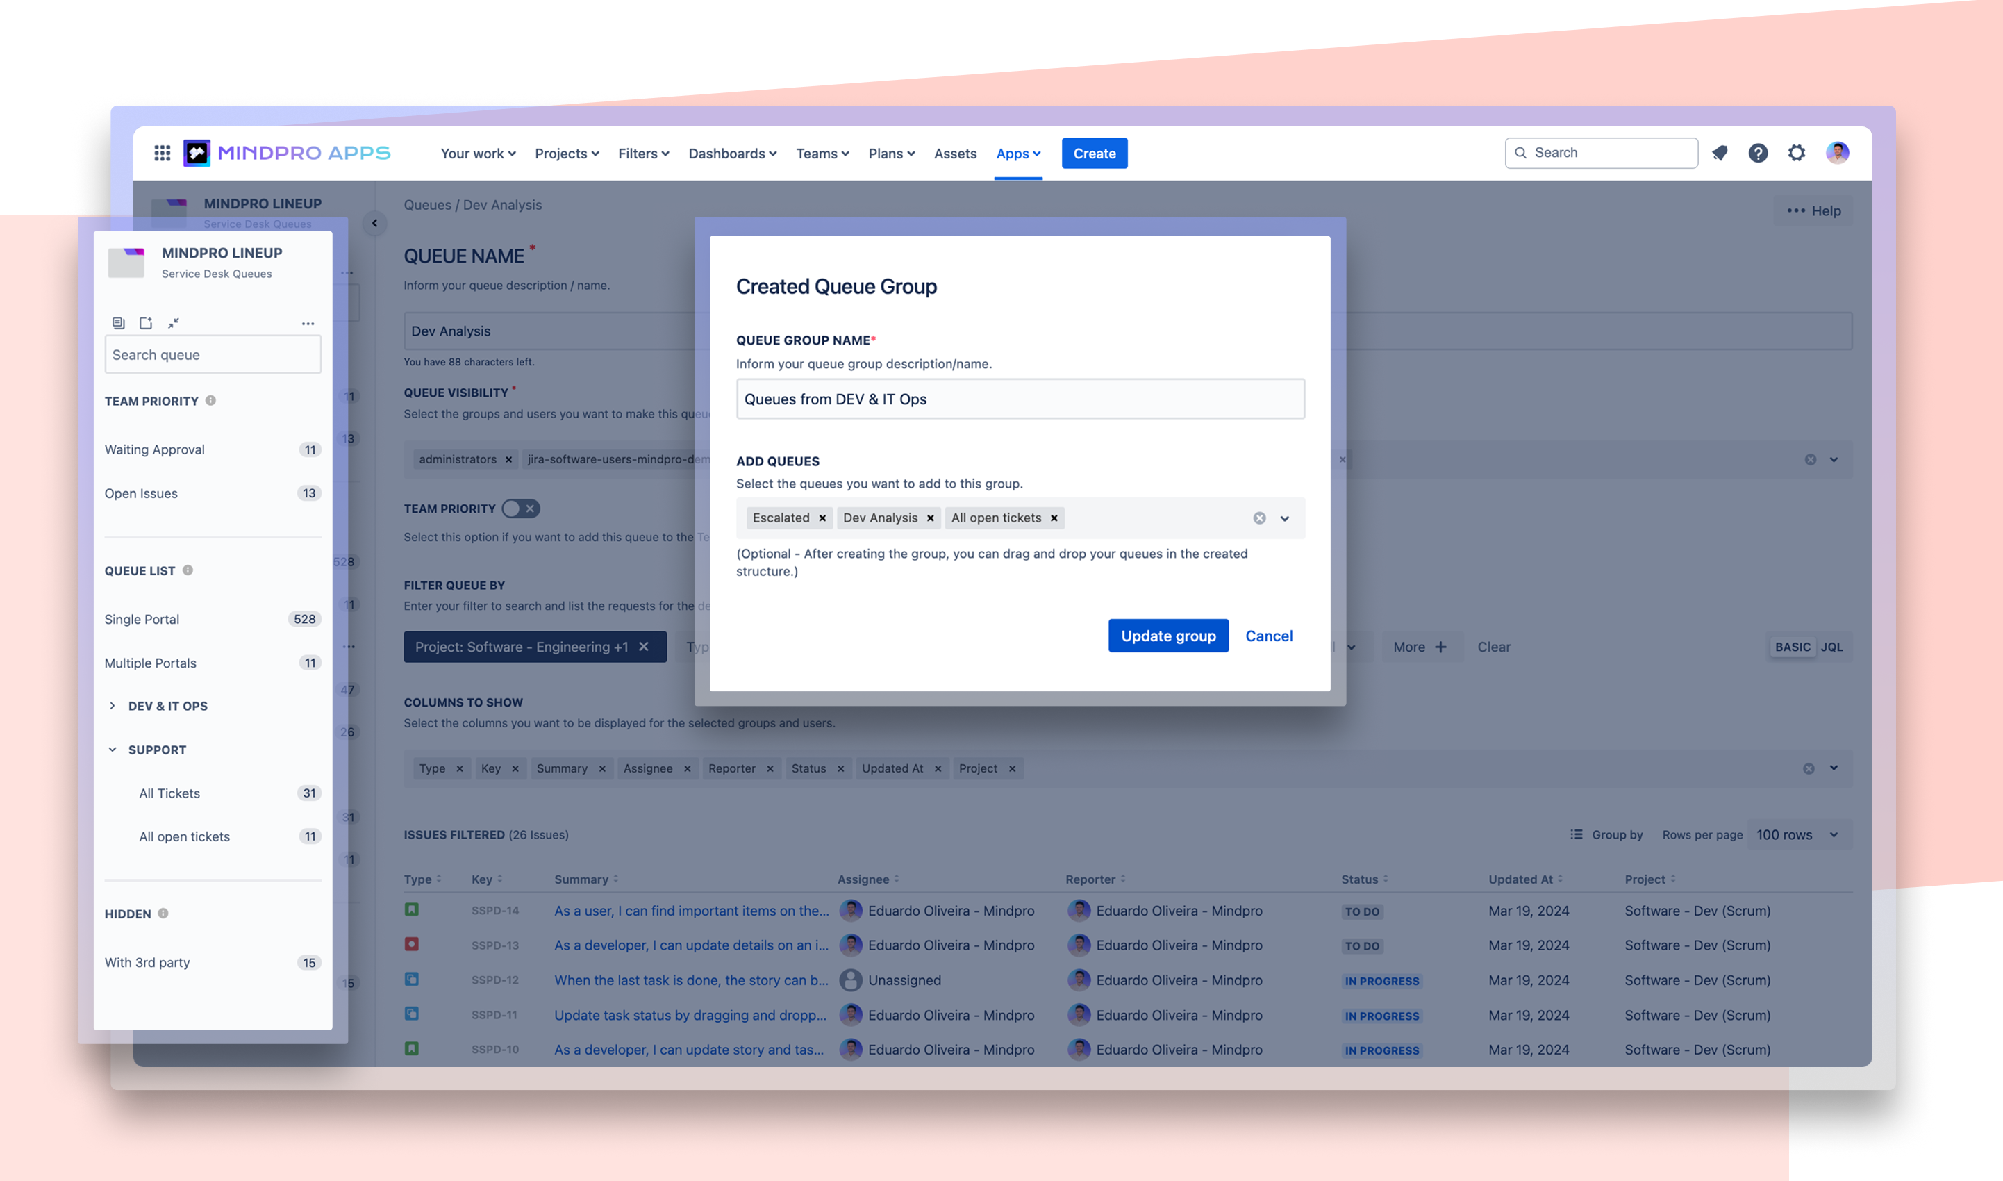This screenshot has height=1181, width=2003.
Task: Open the Queue visibility dropdown arrow
Action: 1833,459
